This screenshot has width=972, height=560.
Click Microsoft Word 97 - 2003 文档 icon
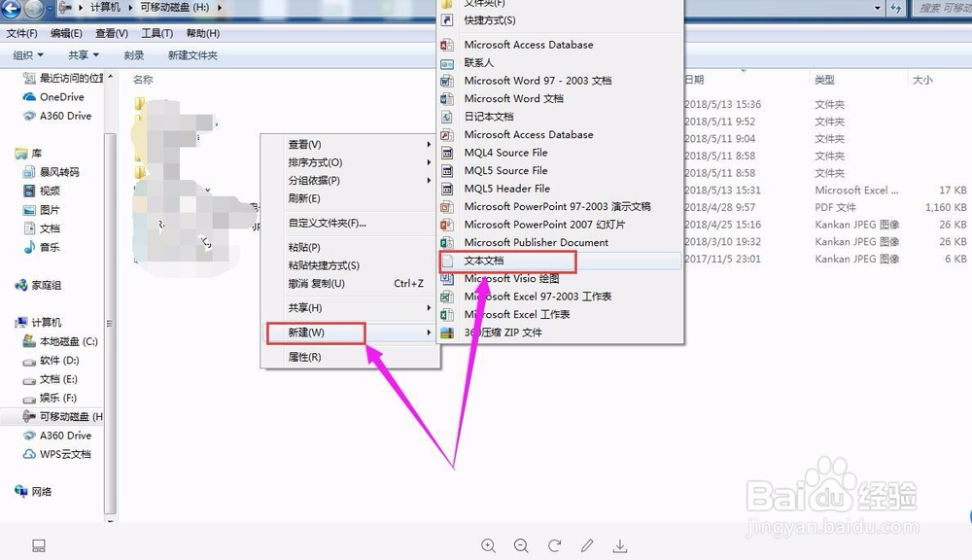coord(447,82)
